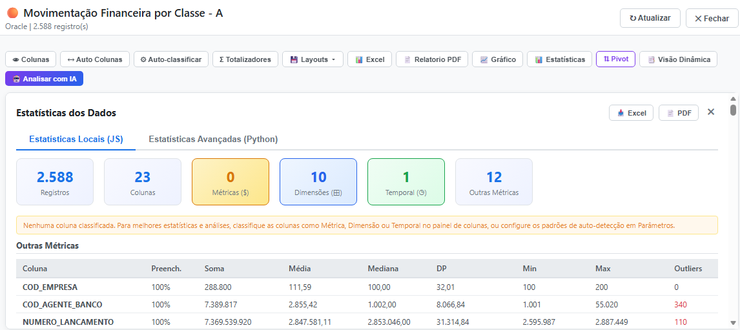Toggle the Estatísticas panel
Image resolution: width=740 pixels, height=330 pixels.
coord(559,59)
